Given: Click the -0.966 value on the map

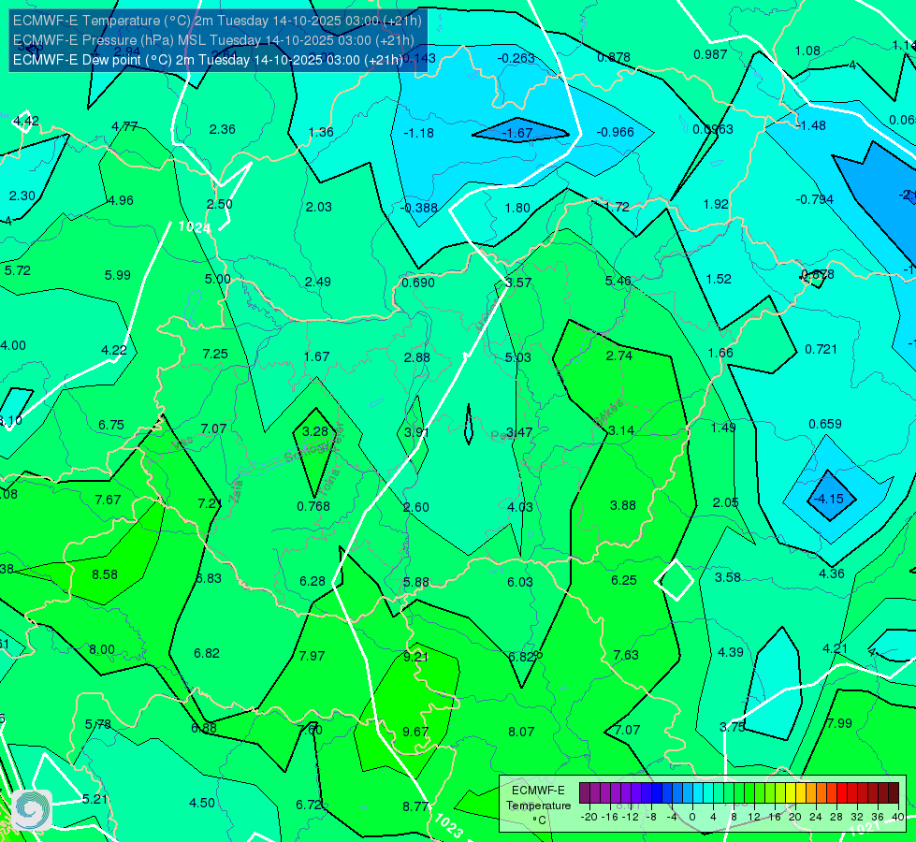Looking at the screenshot, I should pos(616,132).
